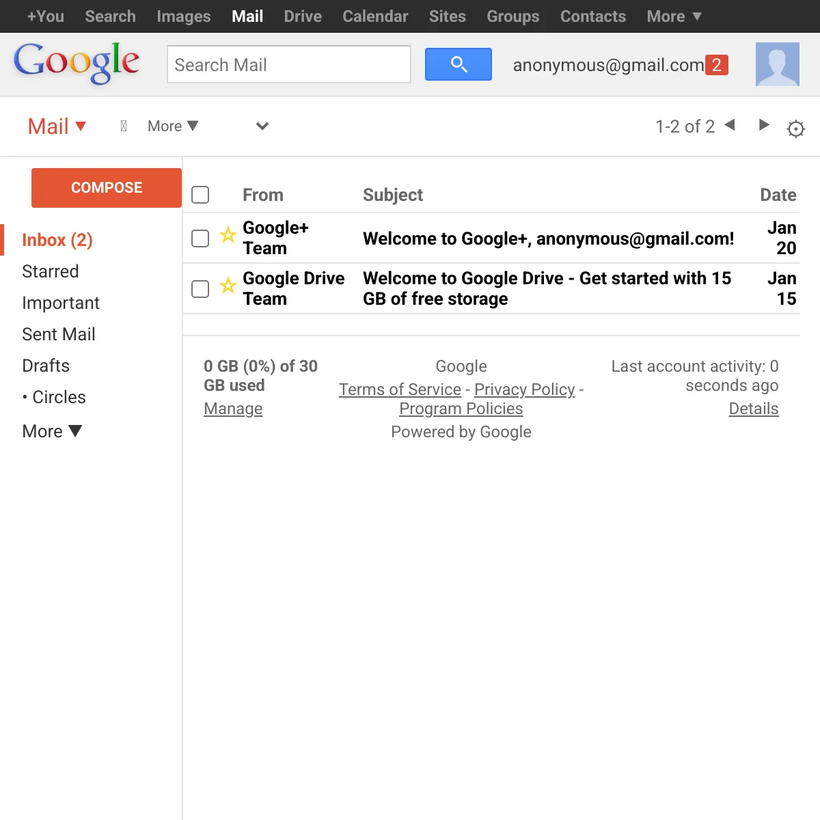Click the blue search magnifier button

(458, 64)
